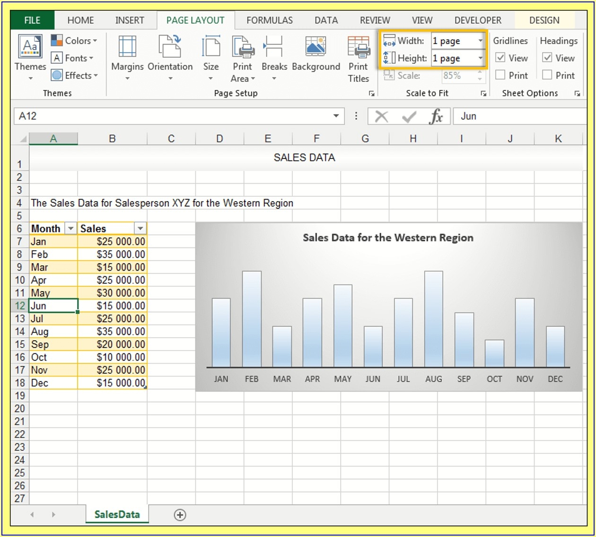Image resolution: width=596 pixels, height=537 pixels.
Task: Expand the Width page dropdown
Action: coord(480,41)
